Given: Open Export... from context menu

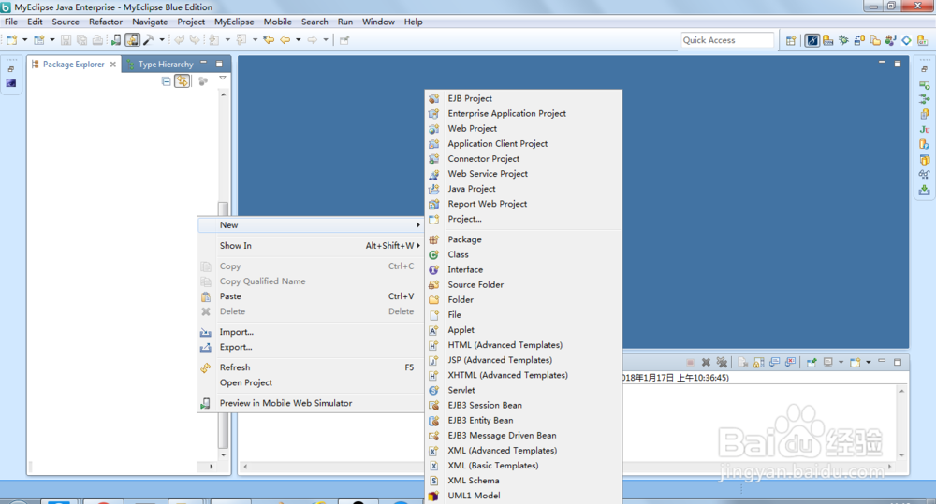Looking at the screenshot, I should click(x=311, y=347).
